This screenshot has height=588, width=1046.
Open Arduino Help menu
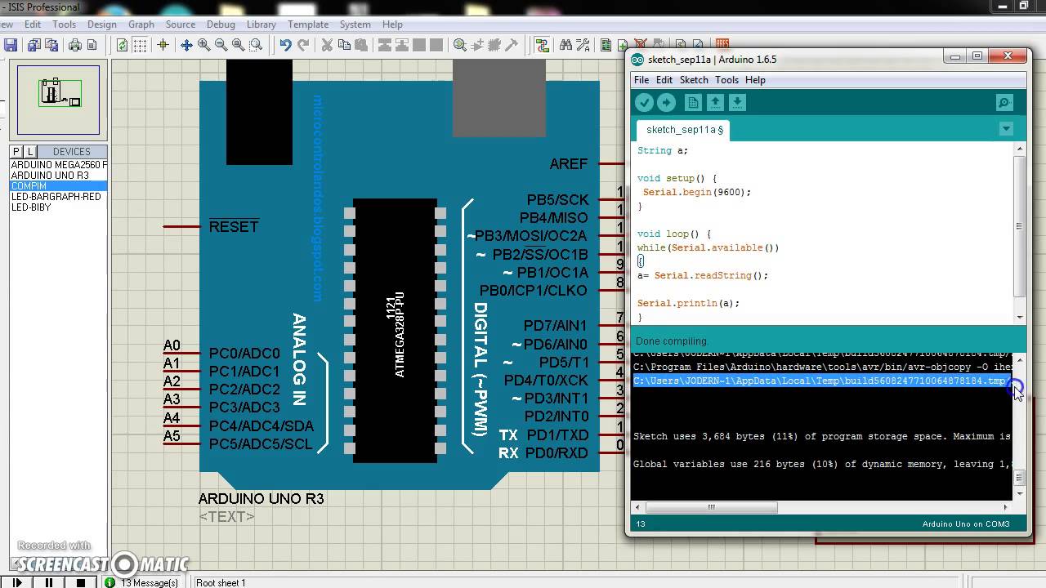(755, 80)
